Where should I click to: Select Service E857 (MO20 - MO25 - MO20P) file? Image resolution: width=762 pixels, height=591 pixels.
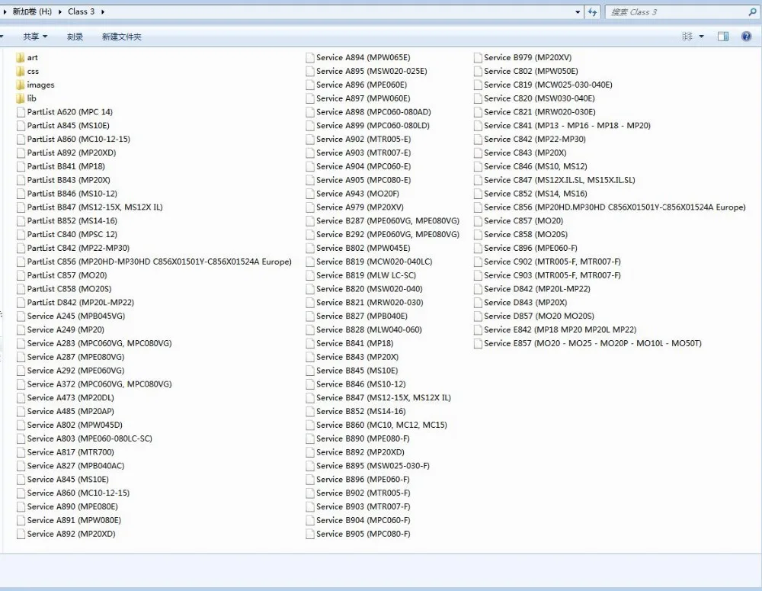click(593, 343)
